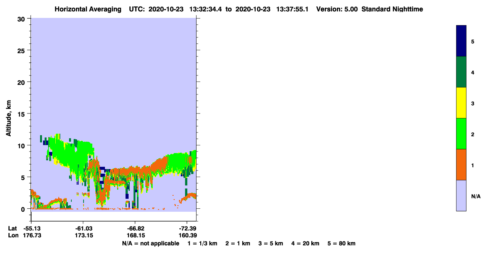This screenshot has height=254, width=496.
Task: Click the N/A = not applicable legend text
Action: coord(150,243)
